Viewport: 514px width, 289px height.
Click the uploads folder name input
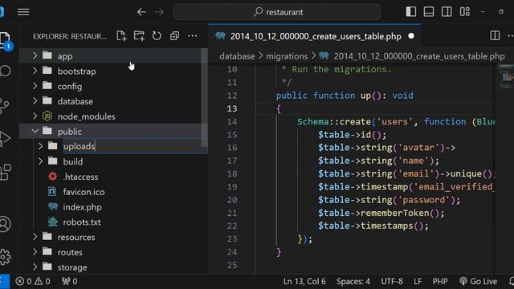coord(135,146)
